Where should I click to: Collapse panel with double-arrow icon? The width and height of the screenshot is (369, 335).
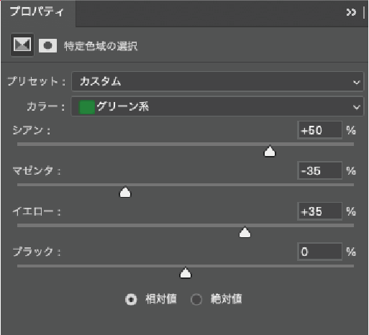coord(351,12)
